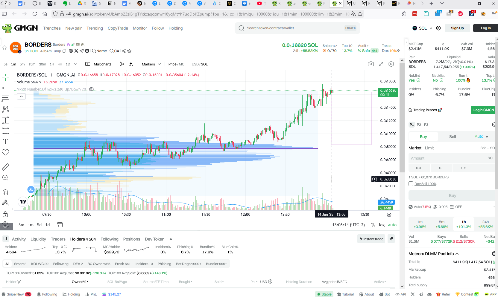Expand the chart to fullscreen

pos(381,64)
